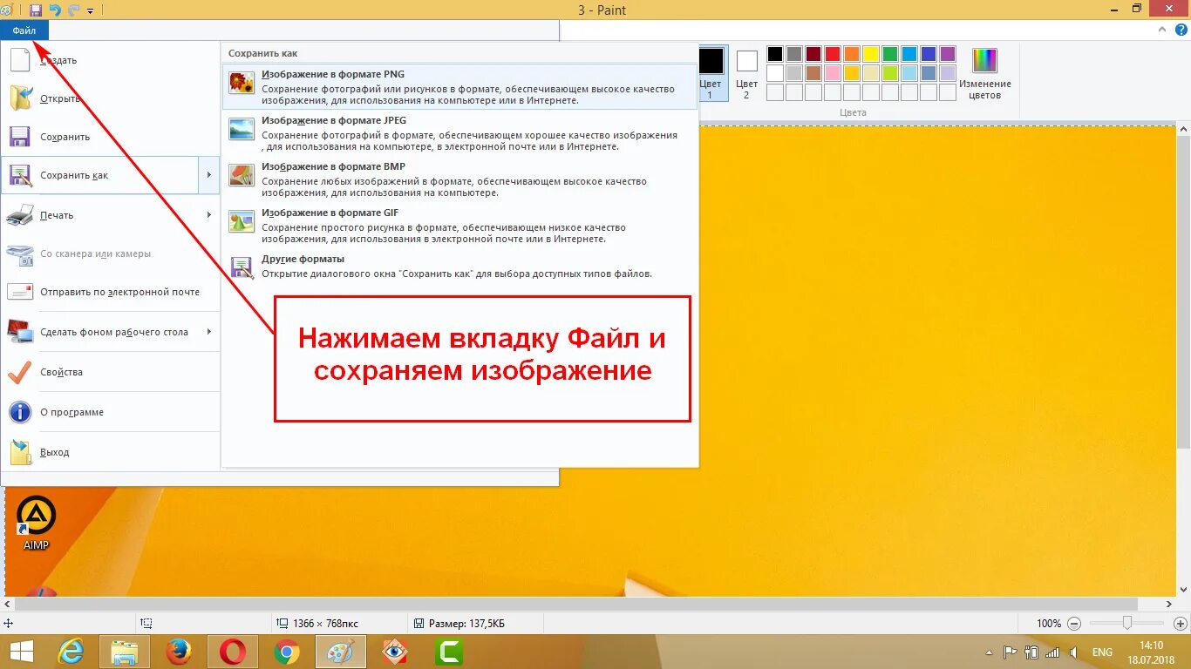This screenshot has width=1191, height=669.
Task: Pick the dark gray palette swatch
Action: coord(794,54)
